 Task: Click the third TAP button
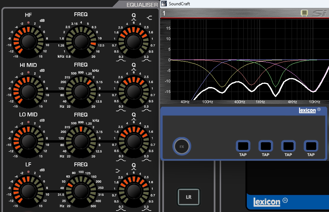pyautogui.click(x=288, y=146)
